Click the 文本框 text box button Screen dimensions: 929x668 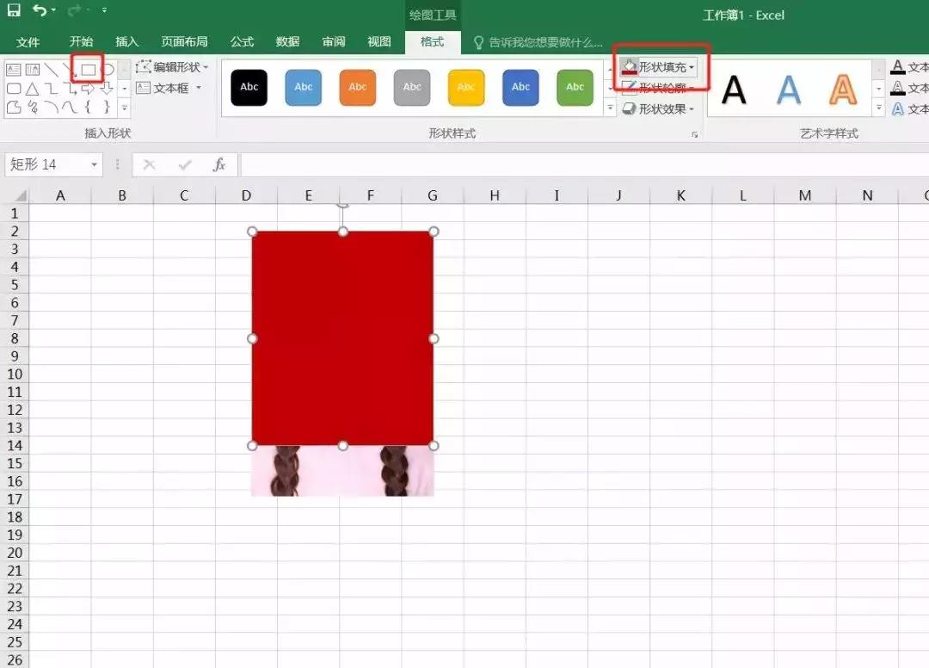click(169, 88)
